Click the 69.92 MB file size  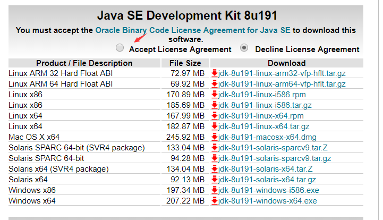pos(188,84)
